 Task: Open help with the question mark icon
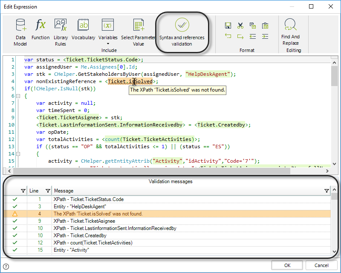(x=6, y=267)
